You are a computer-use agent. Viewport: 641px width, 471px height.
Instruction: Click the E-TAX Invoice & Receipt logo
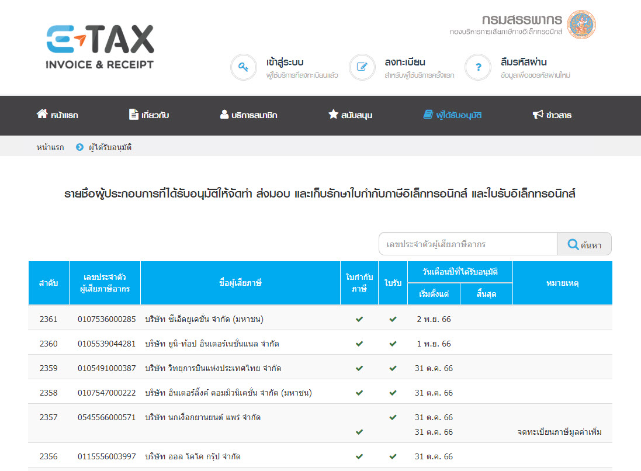(99, 44)
